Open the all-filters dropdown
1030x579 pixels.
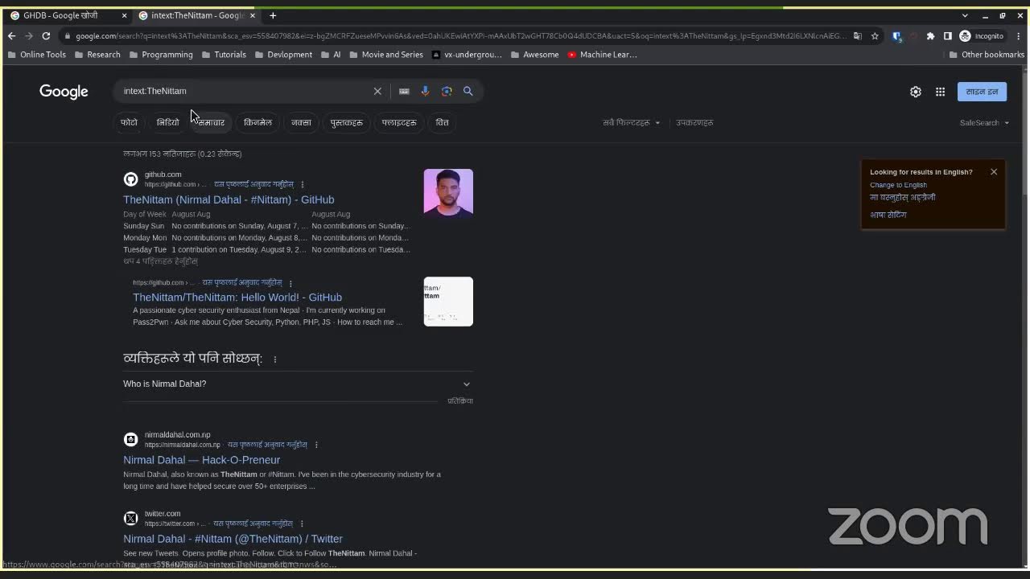(x=632, y=123)
